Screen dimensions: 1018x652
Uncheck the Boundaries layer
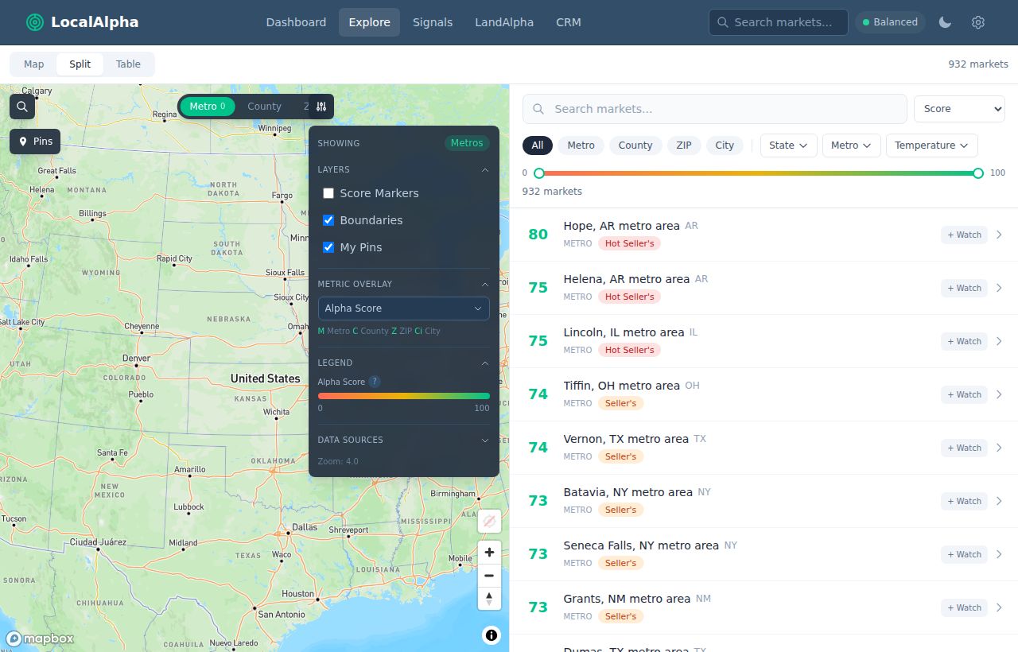tap(328, 220)
